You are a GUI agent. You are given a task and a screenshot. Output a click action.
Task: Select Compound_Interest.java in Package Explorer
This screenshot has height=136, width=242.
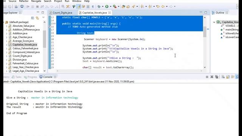(26, 52)
